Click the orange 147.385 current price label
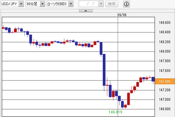This screenshot has width=175, height=117. 165,81
